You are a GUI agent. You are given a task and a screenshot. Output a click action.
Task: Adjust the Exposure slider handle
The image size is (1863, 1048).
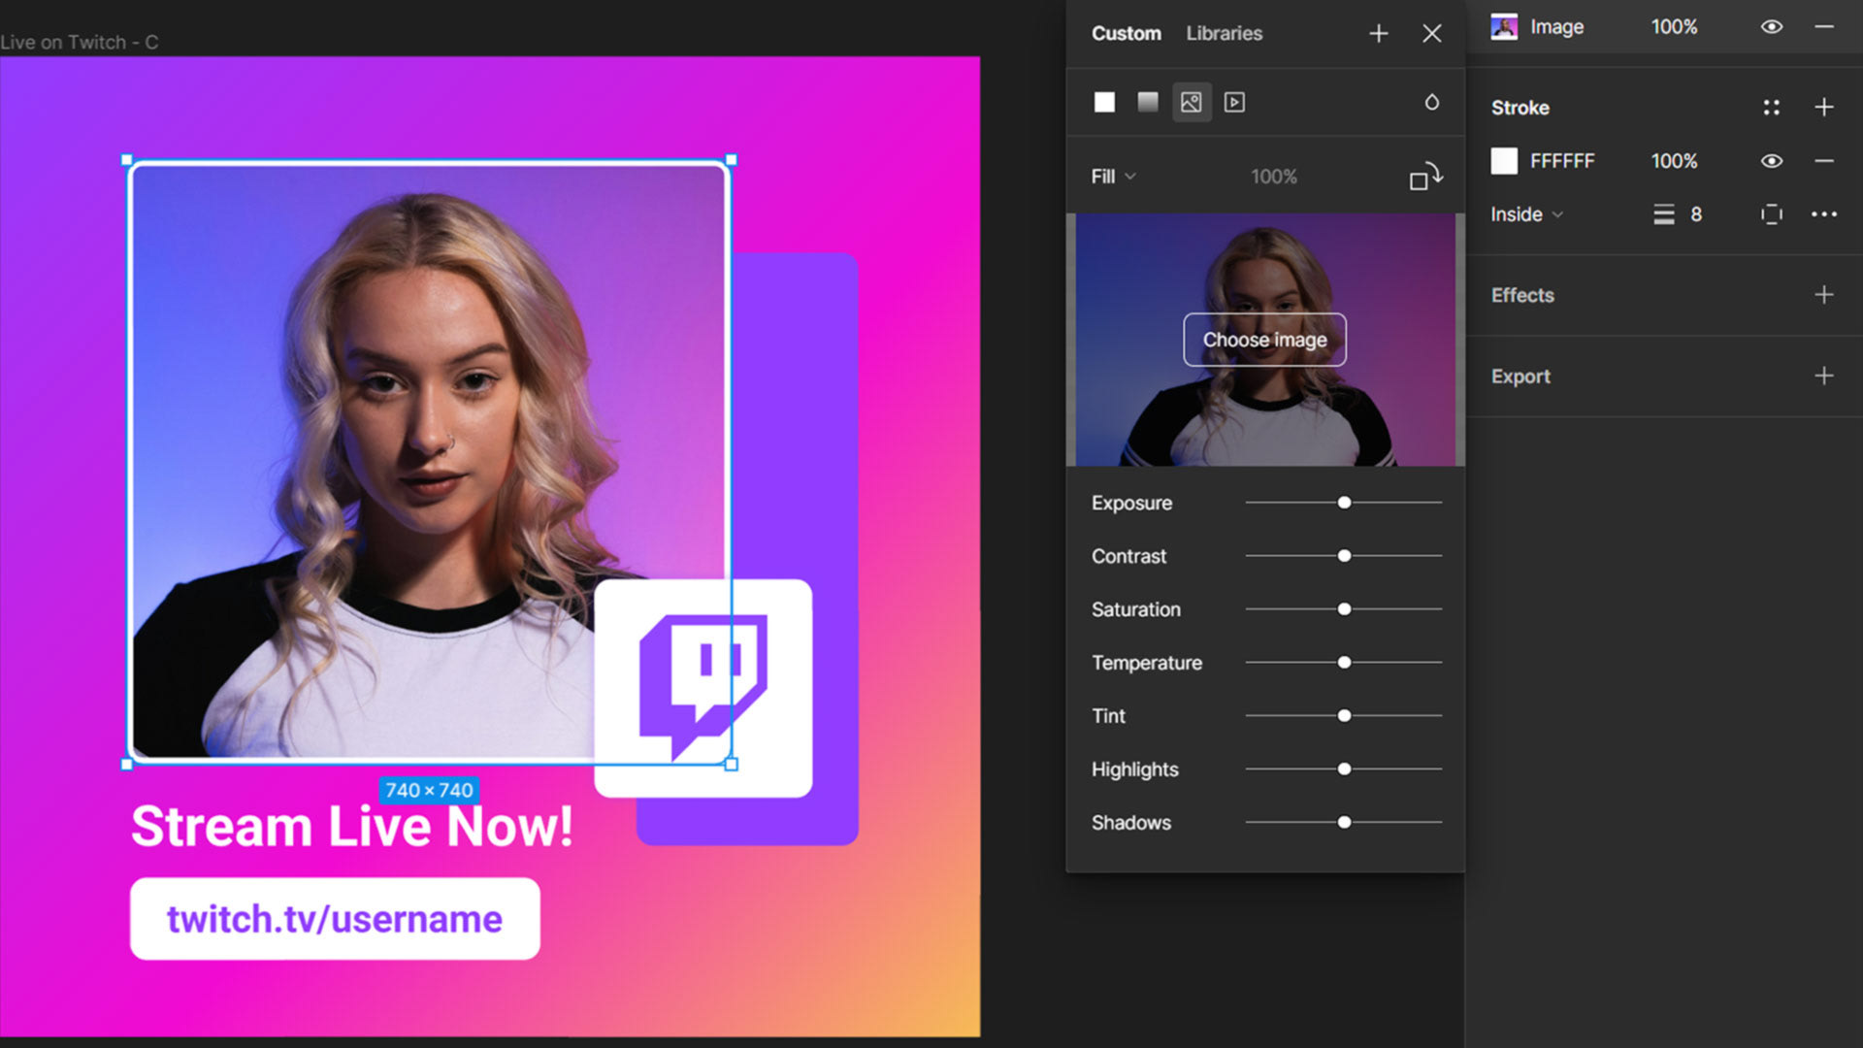pos(1344,503)
